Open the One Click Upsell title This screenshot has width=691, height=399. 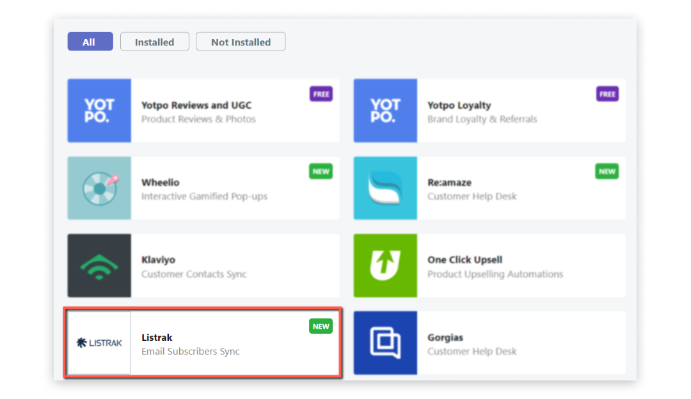[x=465, y=260]
